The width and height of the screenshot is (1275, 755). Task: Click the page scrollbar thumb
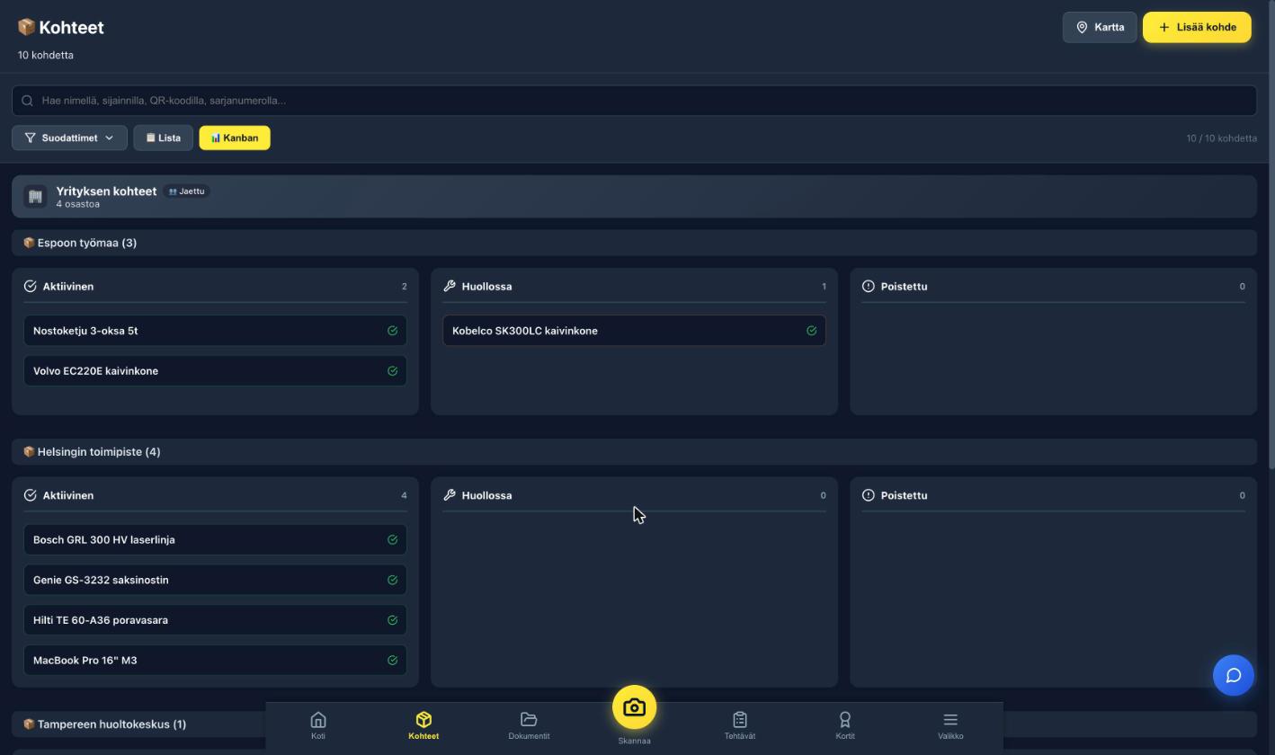tap(1271, 234)
